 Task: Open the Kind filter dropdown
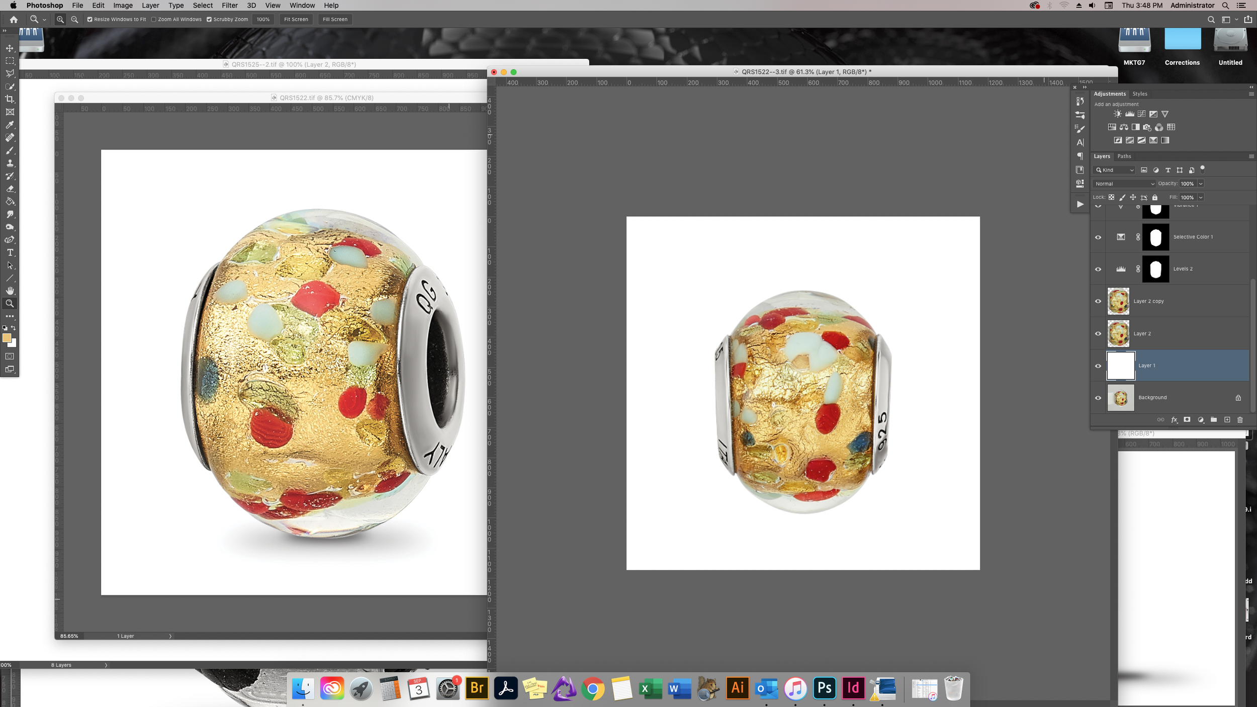tap(1114, 170)
